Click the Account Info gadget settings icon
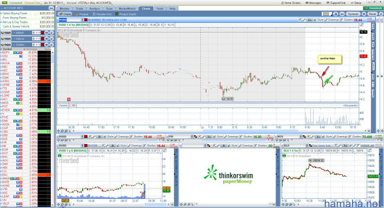 pos(51,8)
